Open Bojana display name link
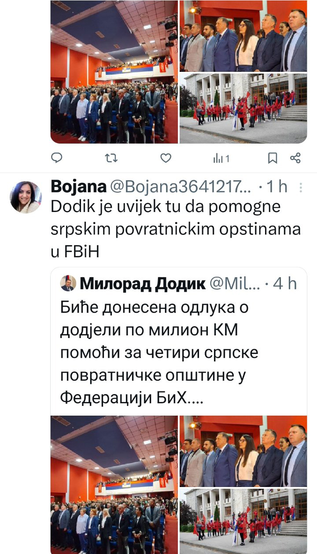Image resolution: width=317 pixels, height=554 pixels. (x=79, y=187)
